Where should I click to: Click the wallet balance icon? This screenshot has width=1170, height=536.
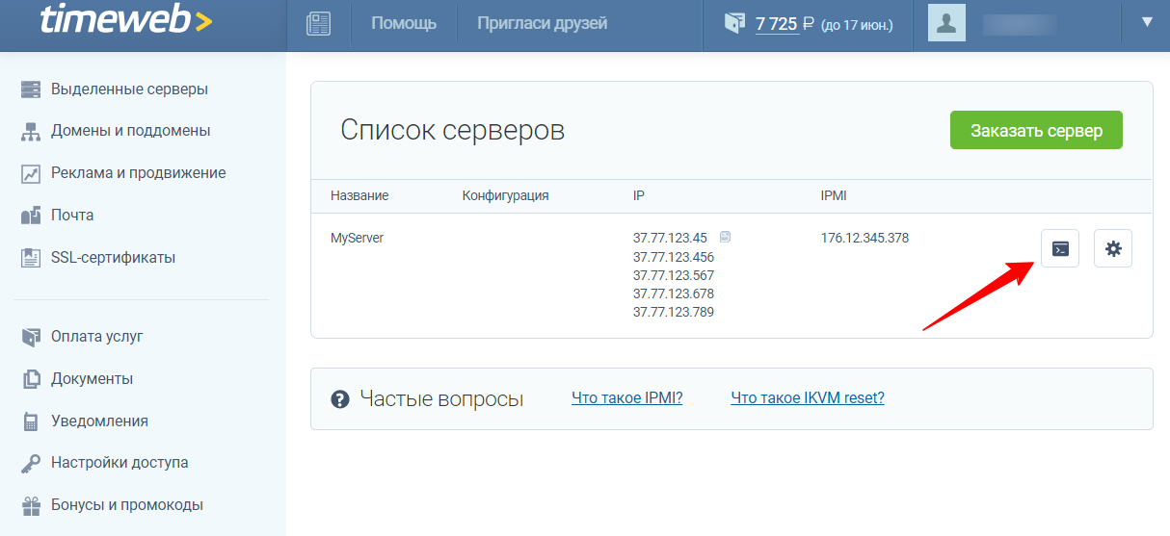point(735,23)
